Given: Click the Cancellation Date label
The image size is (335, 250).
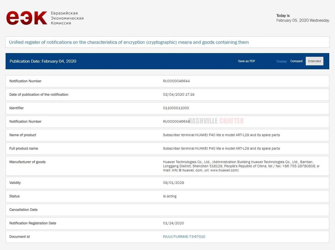Looking at the screenshot, I should point(23,210).
